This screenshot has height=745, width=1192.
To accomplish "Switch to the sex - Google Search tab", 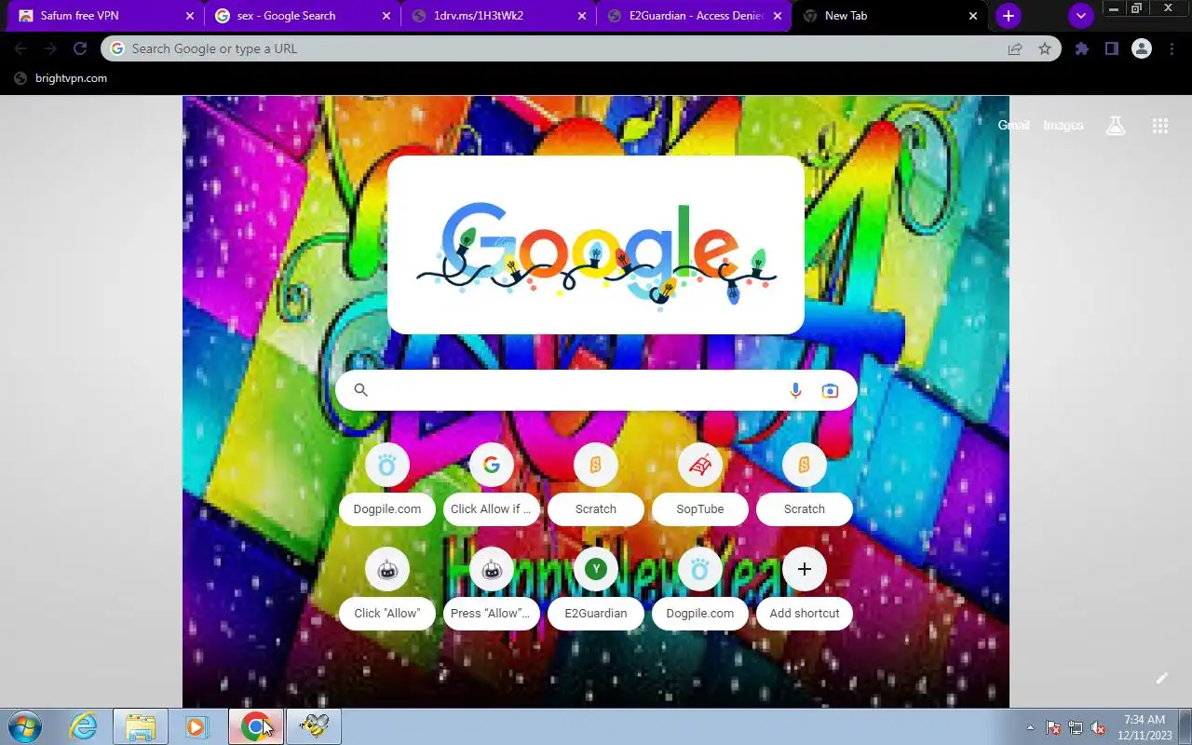I will (x=301, y=16).
